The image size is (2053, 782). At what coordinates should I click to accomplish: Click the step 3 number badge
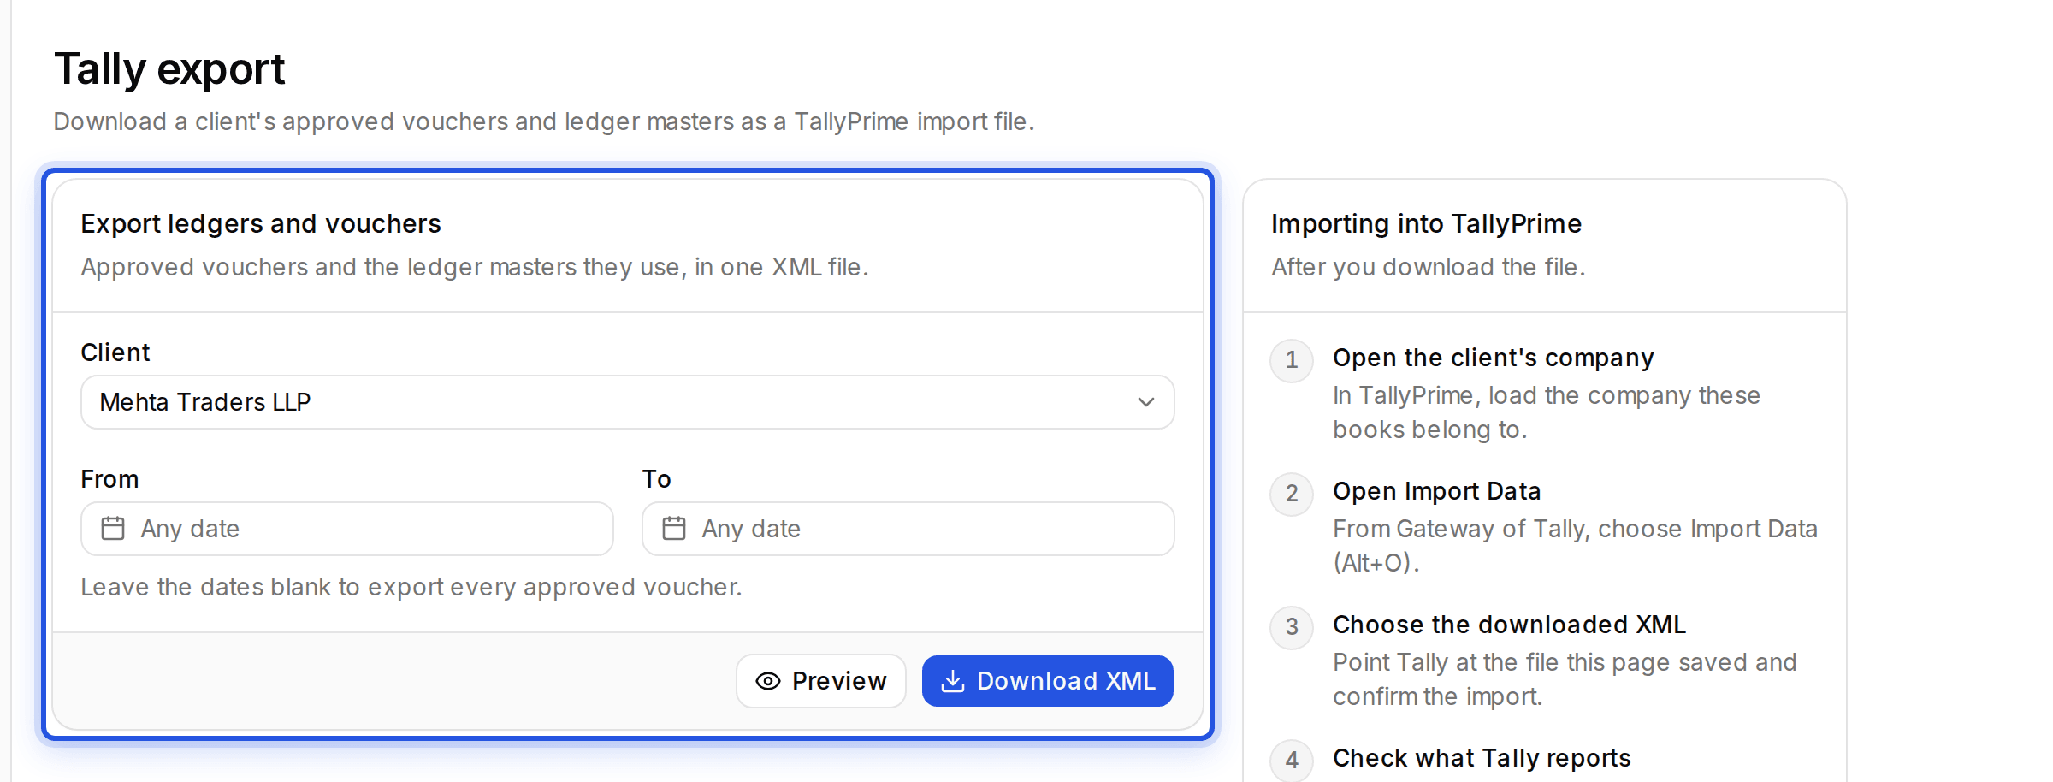(x=1292, y=627)
